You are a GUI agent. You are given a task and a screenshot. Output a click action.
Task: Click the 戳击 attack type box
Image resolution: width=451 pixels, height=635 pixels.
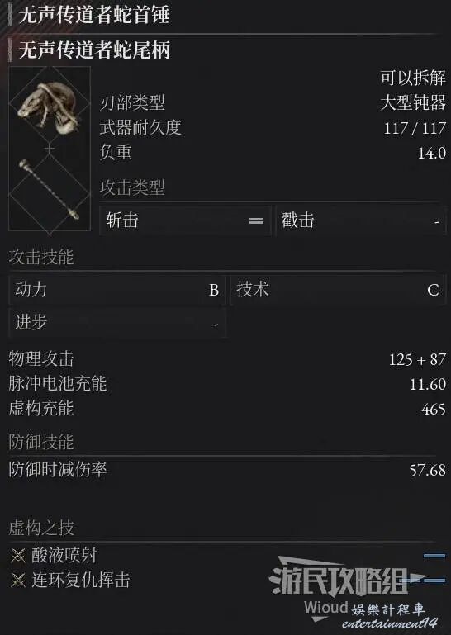[x=361, y=220]
